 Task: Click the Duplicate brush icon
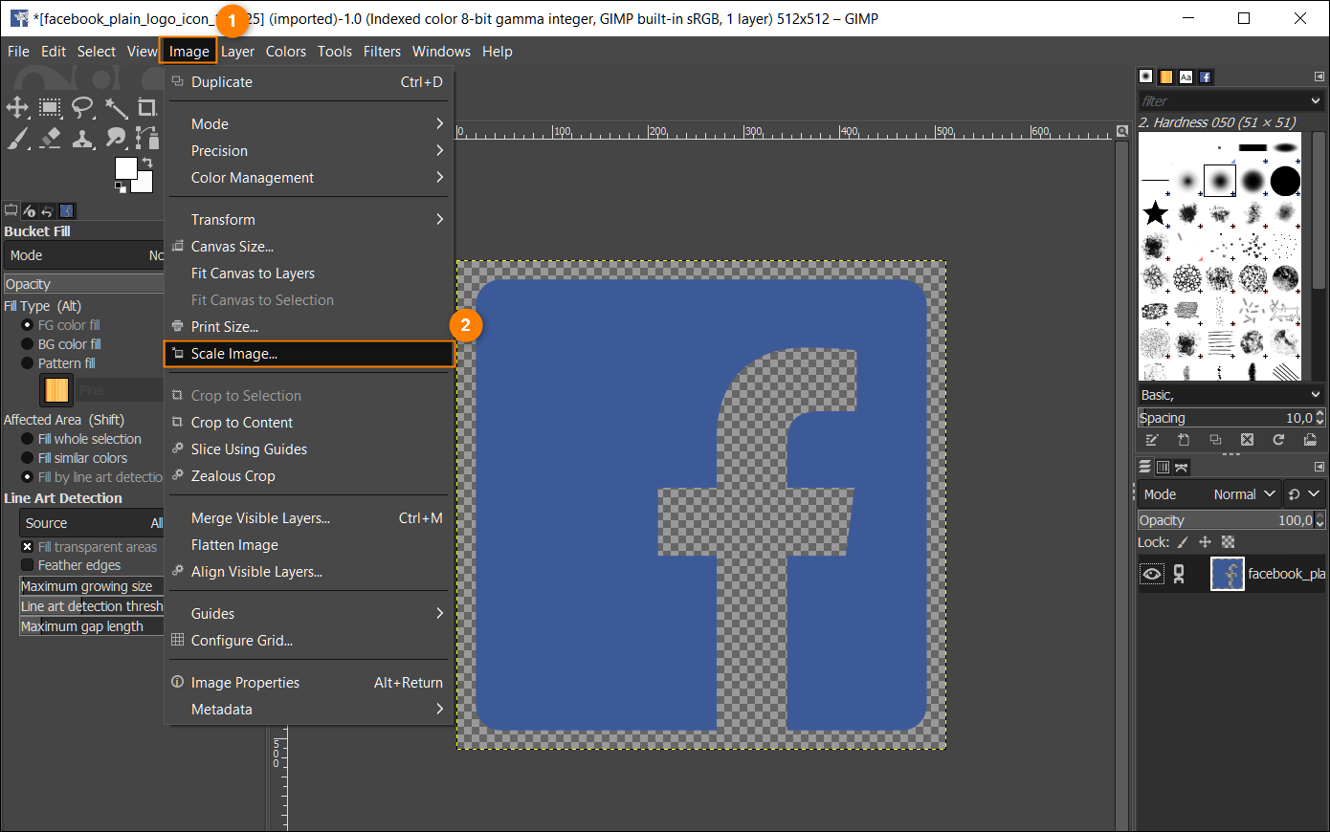pos(1215,440)
